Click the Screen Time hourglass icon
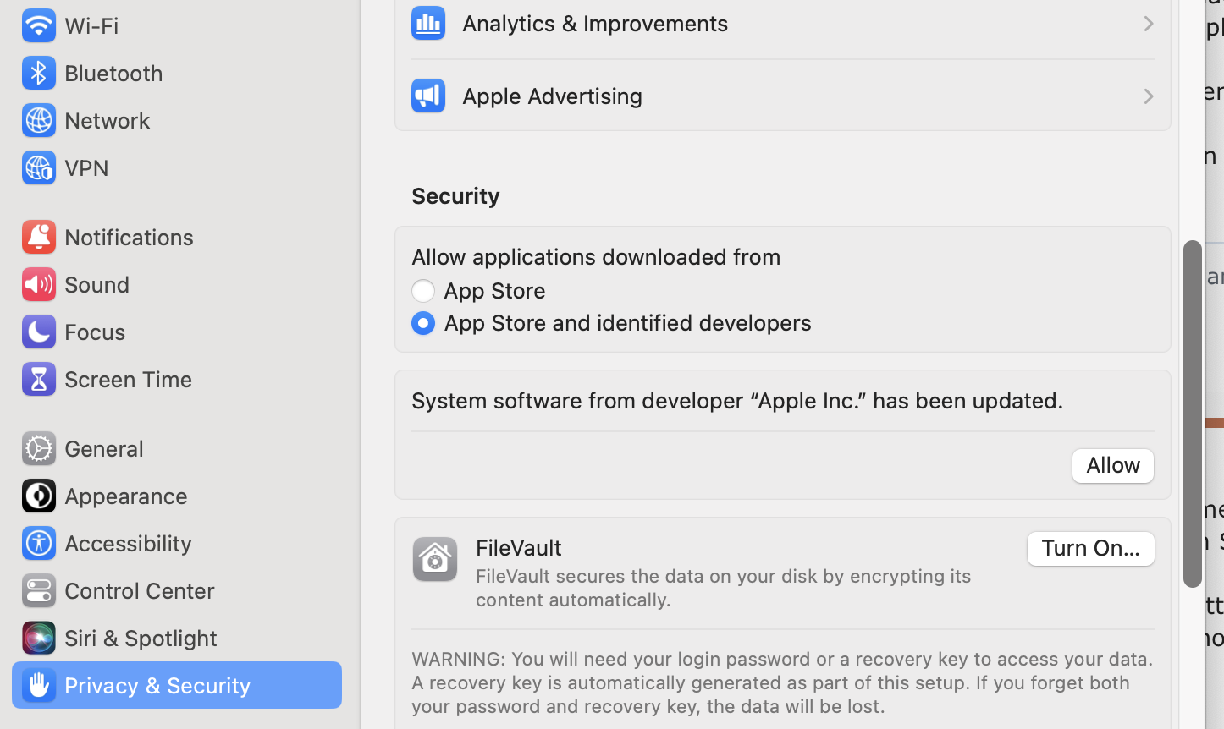 click(x=38, y=379)
